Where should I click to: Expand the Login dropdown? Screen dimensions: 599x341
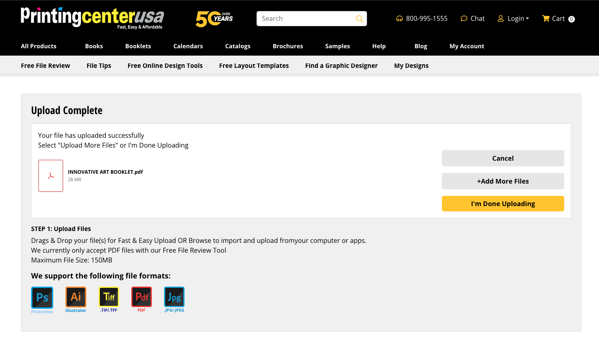tap(513, 18)
